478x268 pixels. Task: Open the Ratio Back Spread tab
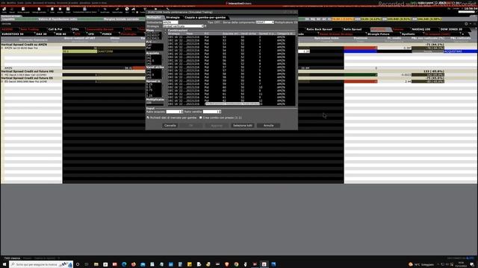pos(319,29)
